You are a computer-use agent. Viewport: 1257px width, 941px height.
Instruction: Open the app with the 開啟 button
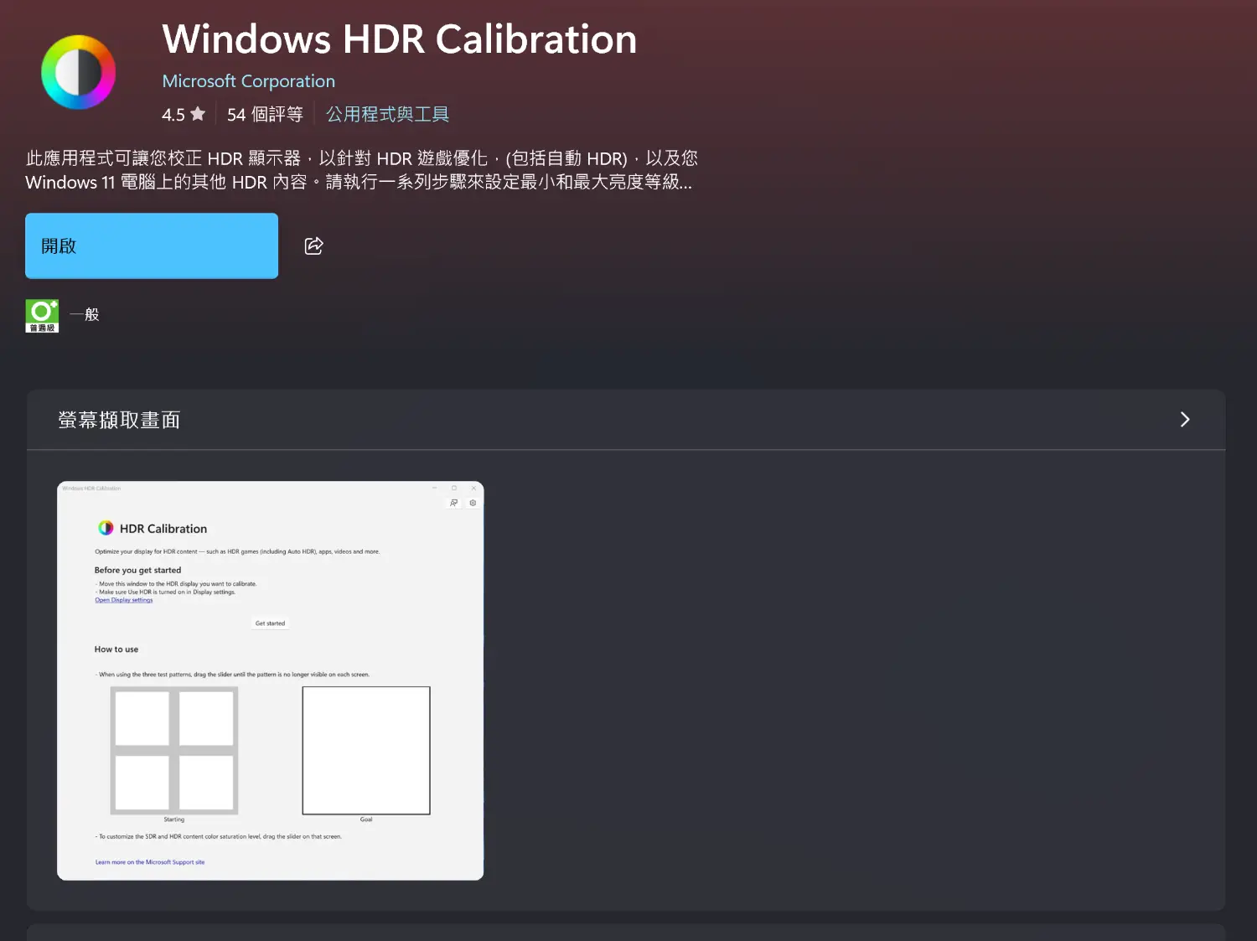(x=152, y=246)
